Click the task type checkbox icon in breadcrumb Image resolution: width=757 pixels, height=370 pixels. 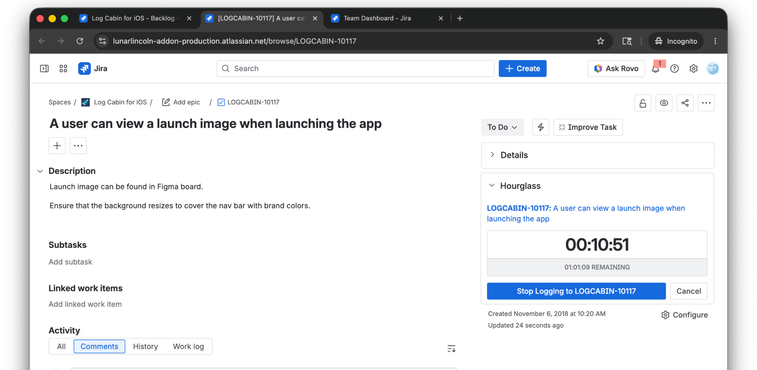(221, 102)
